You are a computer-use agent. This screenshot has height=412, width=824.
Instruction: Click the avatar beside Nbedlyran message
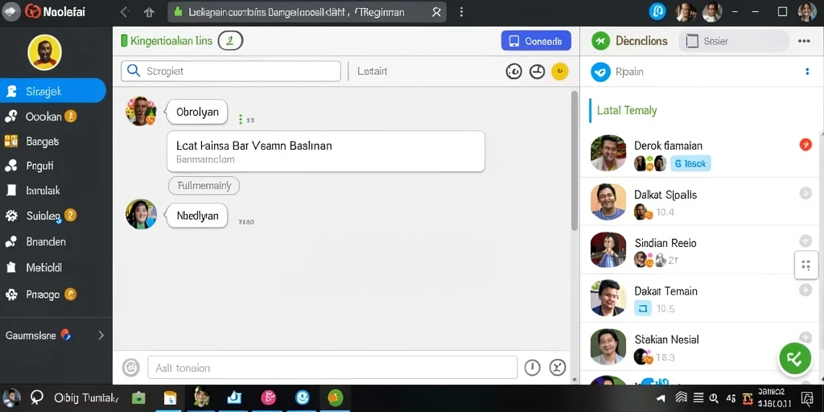point(141,214)
